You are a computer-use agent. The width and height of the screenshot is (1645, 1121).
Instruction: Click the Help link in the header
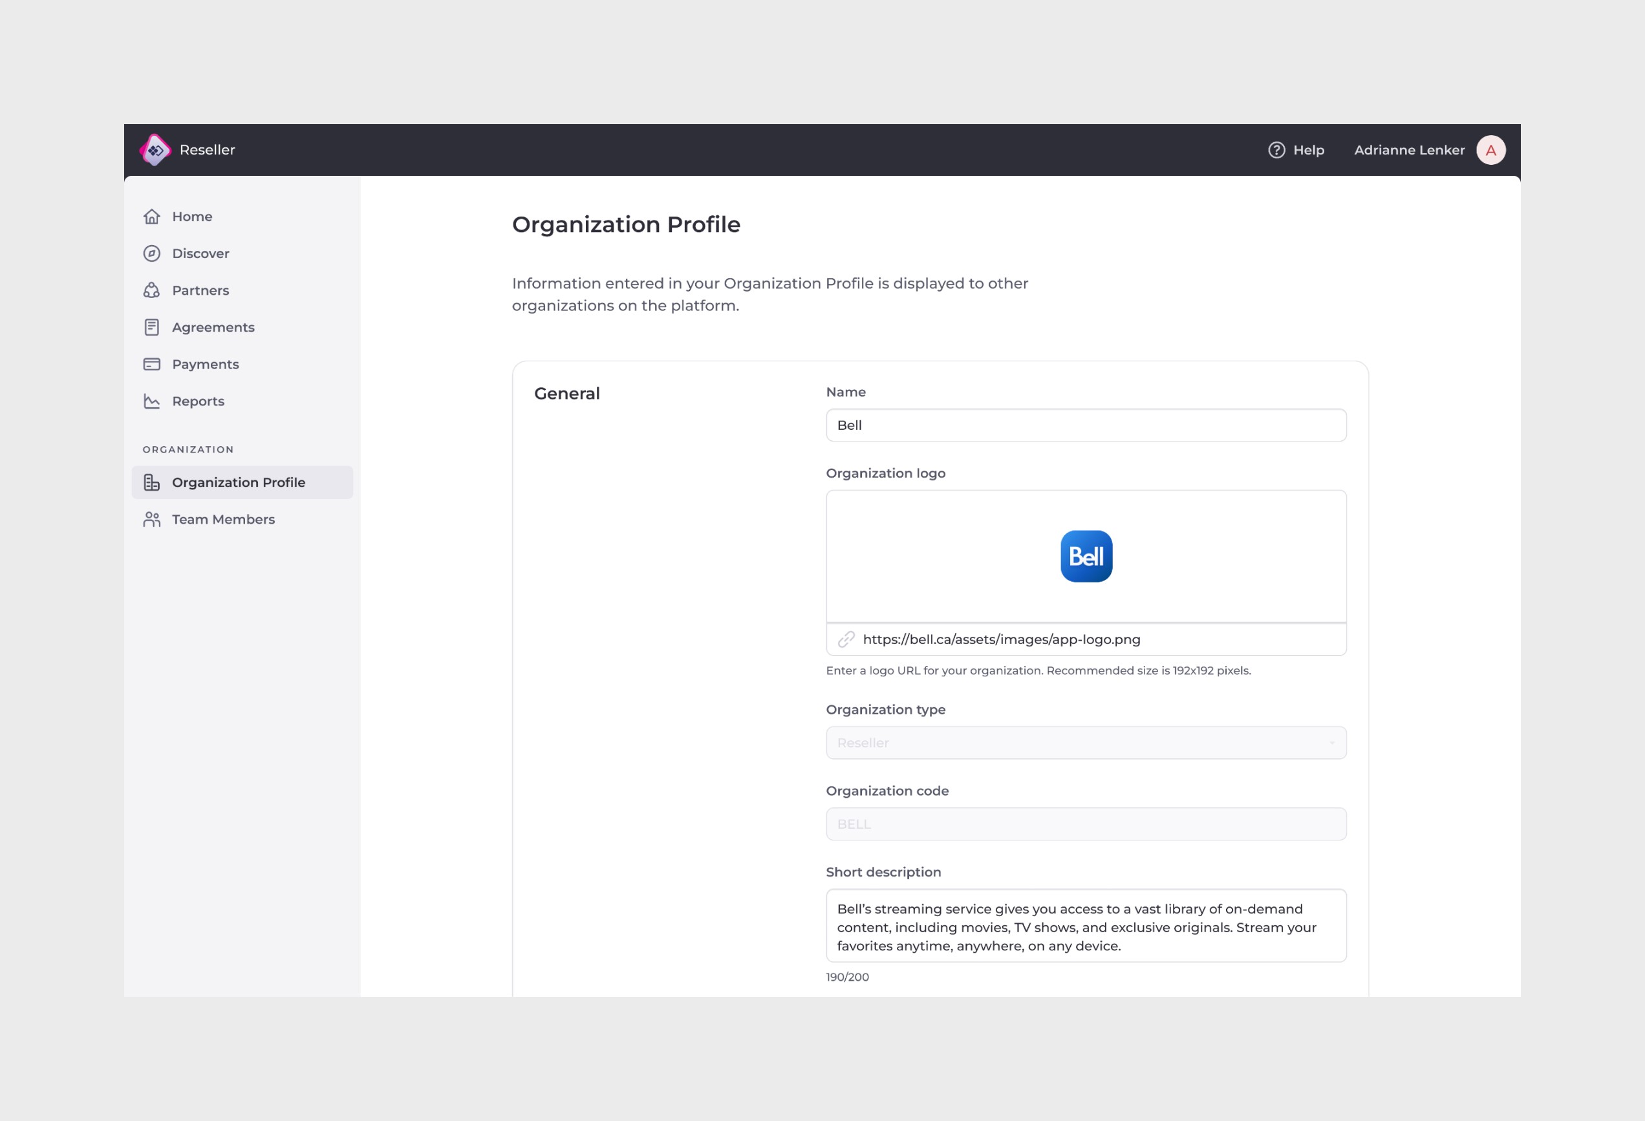pos(1296,150)
